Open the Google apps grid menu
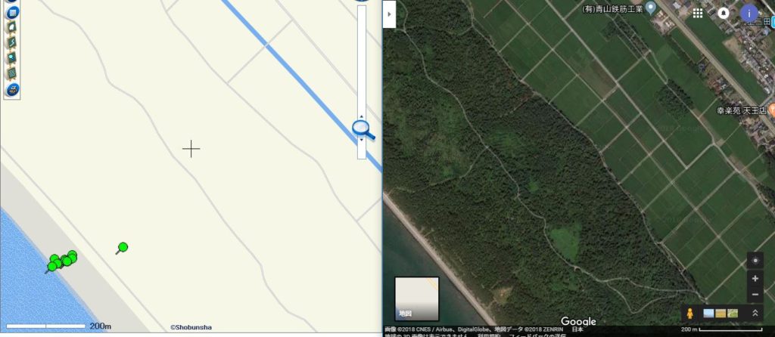 click(x=697, y=14)
